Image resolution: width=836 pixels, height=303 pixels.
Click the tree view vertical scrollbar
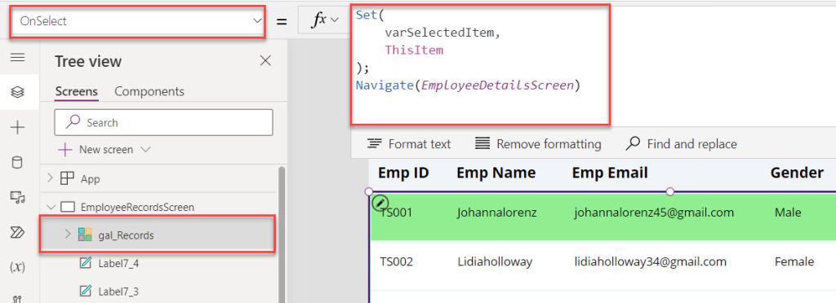[282, 235]
